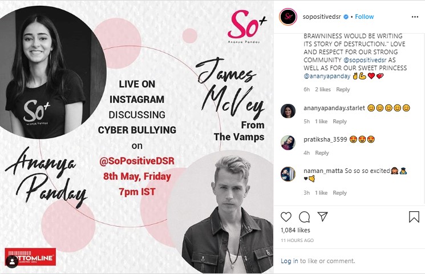View ananyapanday.starlet's profile avatar
The height and width of the screenshot is (274, 425).
tap(288, 111)
